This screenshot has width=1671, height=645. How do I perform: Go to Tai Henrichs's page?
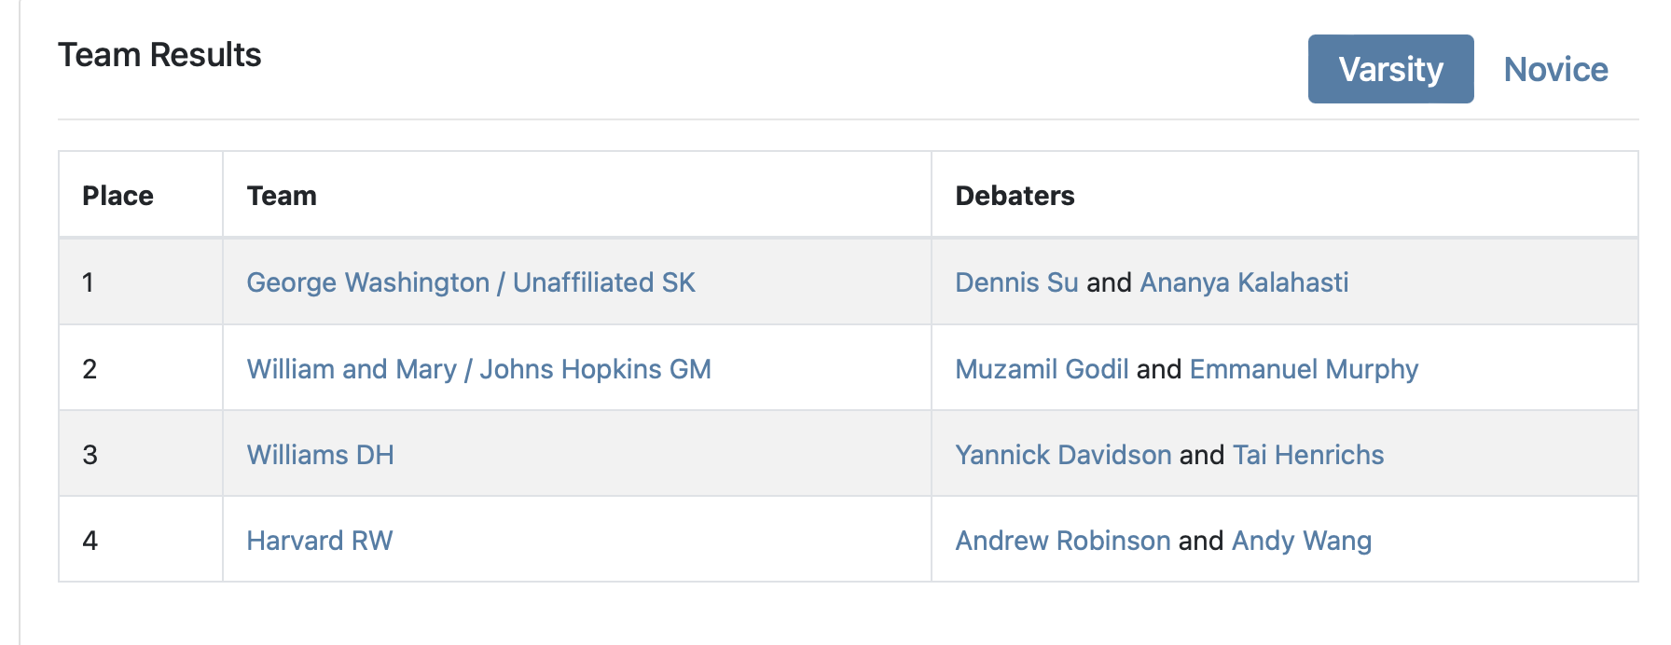point(1308,455)
